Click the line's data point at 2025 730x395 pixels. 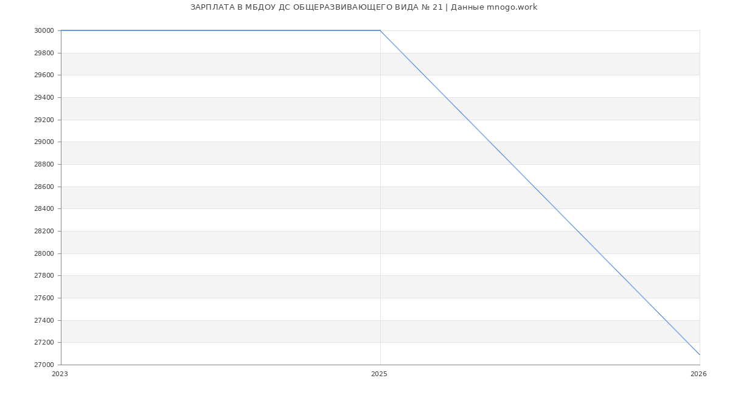point(380,30)
